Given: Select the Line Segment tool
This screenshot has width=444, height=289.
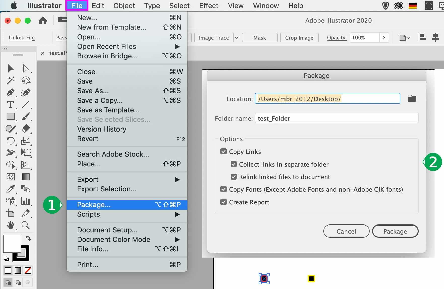Looking at the screenshot, I should click(26, 104).
